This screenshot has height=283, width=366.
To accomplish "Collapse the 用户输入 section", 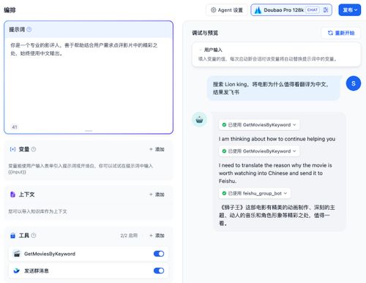I will pos(201,50).
